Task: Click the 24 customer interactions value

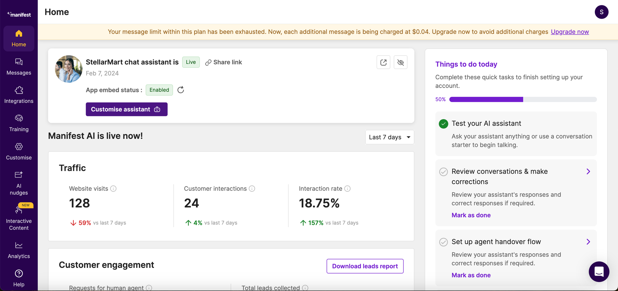Action: click(192, 203)
